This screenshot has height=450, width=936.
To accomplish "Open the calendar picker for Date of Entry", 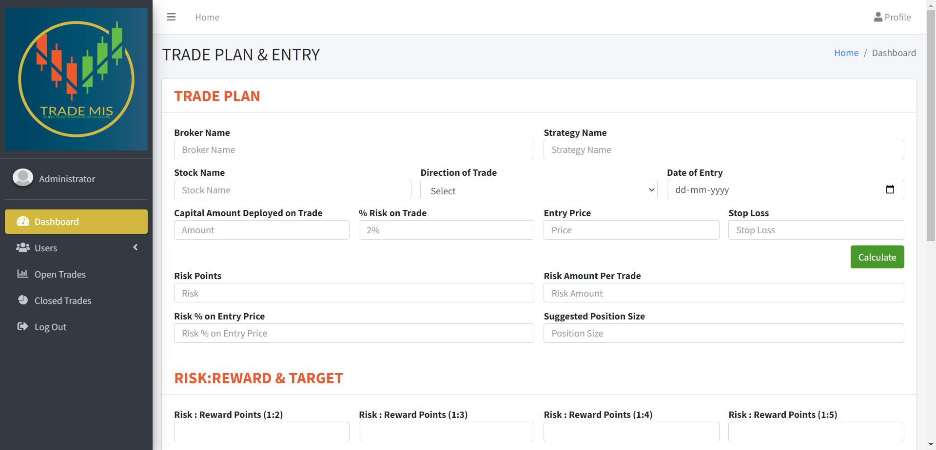I will [890, 189].
